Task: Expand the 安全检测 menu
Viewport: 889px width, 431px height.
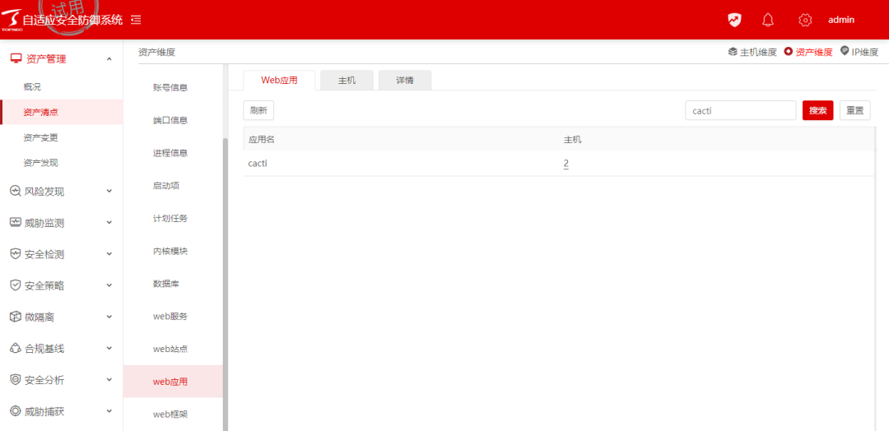Action: 109,255
